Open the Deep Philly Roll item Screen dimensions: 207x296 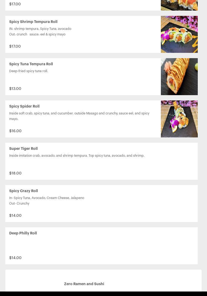pyautogui.click(x=23, y=233)
